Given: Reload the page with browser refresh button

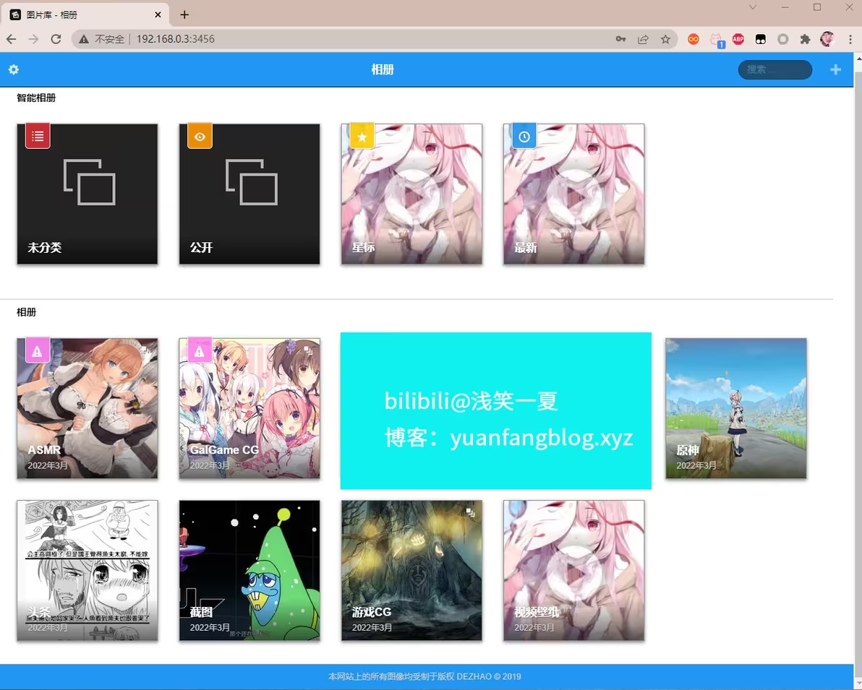Looking at the screenshot, I should [x=56, y=39].
